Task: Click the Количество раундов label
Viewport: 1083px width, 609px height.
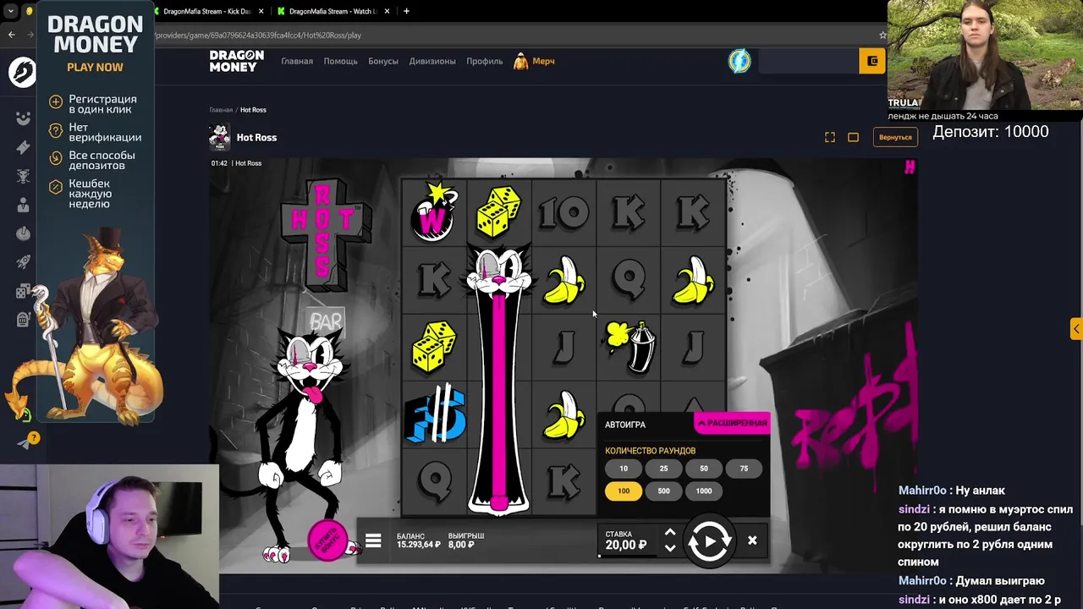Action: [650, 451]
